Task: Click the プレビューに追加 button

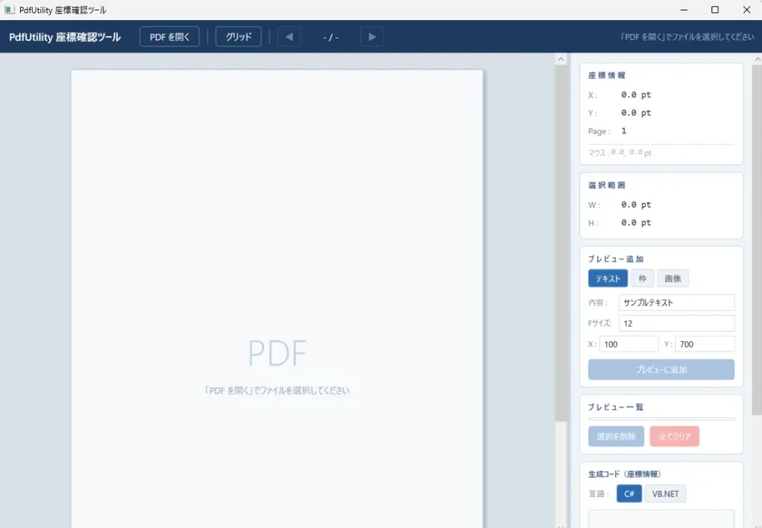Action: point(662,369)
